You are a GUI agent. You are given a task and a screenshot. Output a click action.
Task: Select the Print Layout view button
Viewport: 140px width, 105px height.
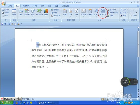click(103, 99)
